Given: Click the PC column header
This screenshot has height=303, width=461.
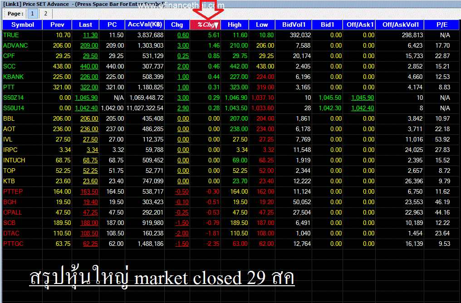Looking at the screenshot, I should [x=112, y=24].
